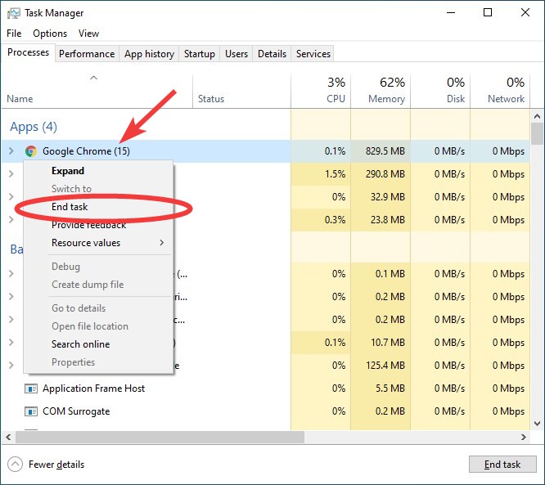Click the End task button at bottom
Screen dimensions: 545x485
502,465
